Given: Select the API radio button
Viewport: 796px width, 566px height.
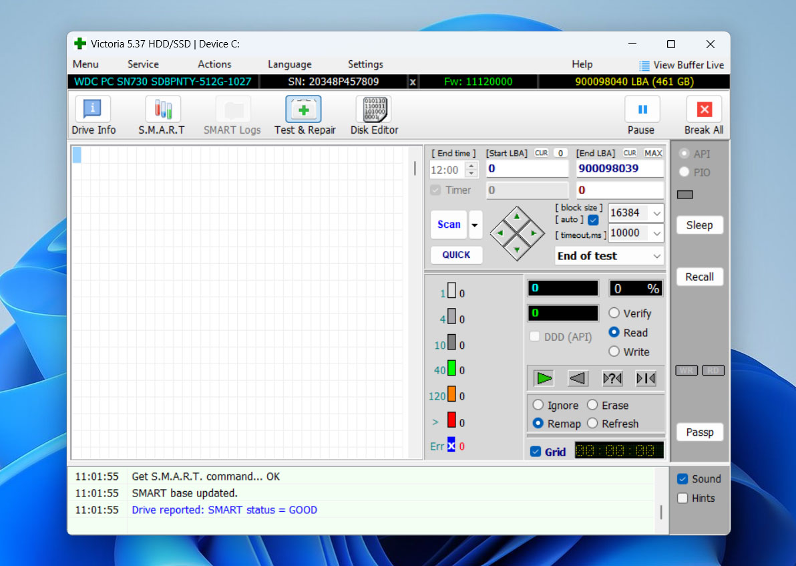Looking at the screenshot, I should [684, 154].
